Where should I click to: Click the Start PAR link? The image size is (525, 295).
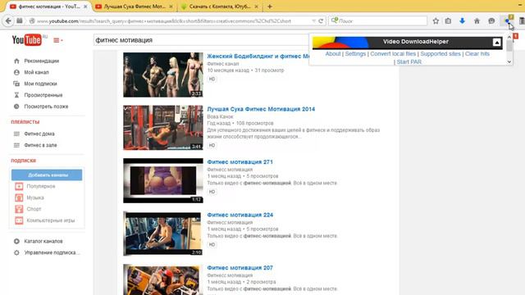[409, 62]
